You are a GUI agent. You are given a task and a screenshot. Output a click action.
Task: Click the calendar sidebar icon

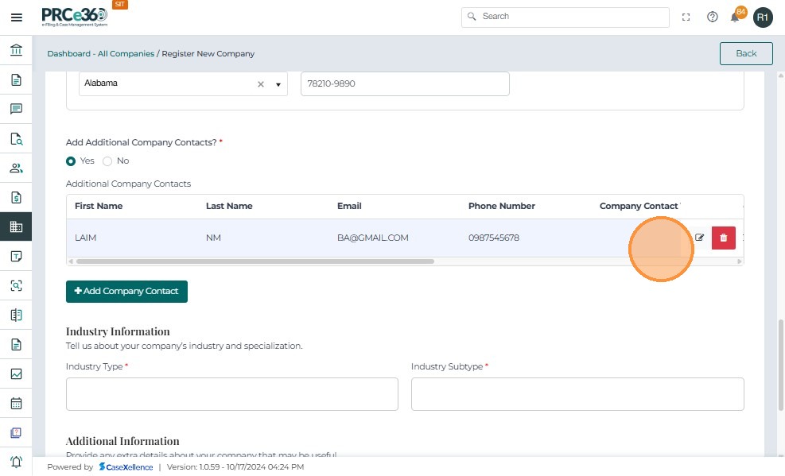[x=16, y=403]
